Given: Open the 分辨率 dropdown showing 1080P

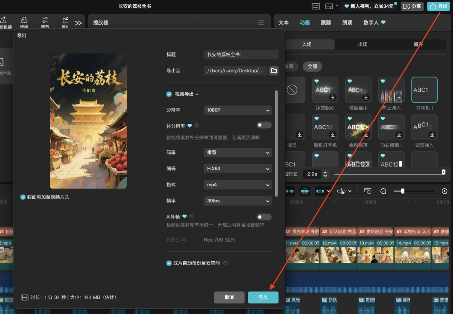Looking at the screenshot, I should (x=237, y=110).
